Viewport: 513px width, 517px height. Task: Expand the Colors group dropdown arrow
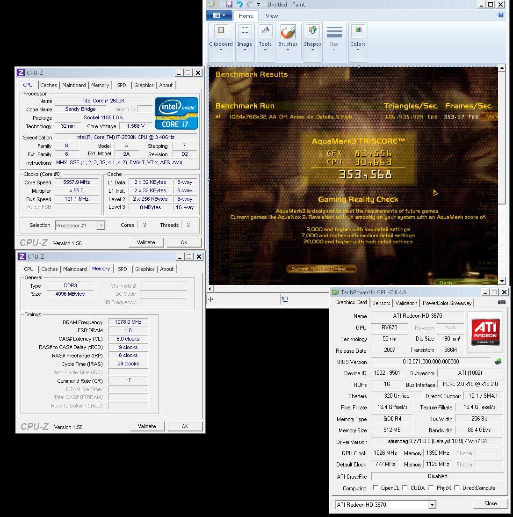358,50
